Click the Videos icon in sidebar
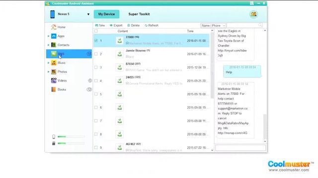This screenshot has height=178, width=318. (x=54, y=81)
